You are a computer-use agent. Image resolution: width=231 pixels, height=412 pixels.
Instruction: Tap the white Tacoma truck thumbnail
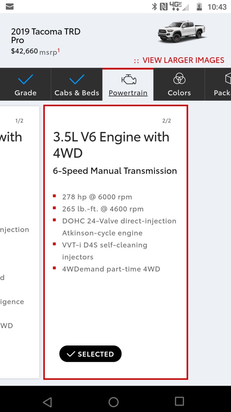tap(181, 31)
